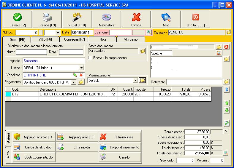The height and width of the screenshot is (168, 234).
Task: Toggle Bozza / in preparazione checkbox
Action: tap(90, 58)
